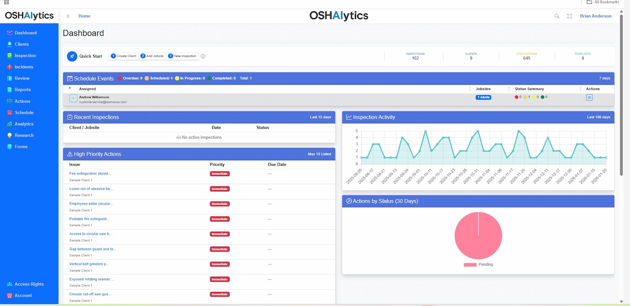
Task: Click Immediate badge for Fire extinguisher issue
Action: tap(219, 174)
